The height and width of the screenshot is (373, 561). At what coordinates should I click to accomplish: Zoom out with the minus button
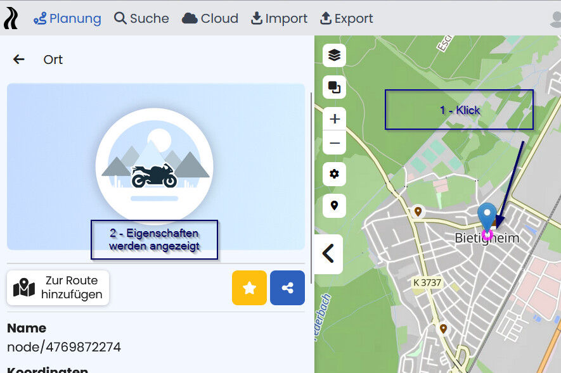(x=334, y=143)
